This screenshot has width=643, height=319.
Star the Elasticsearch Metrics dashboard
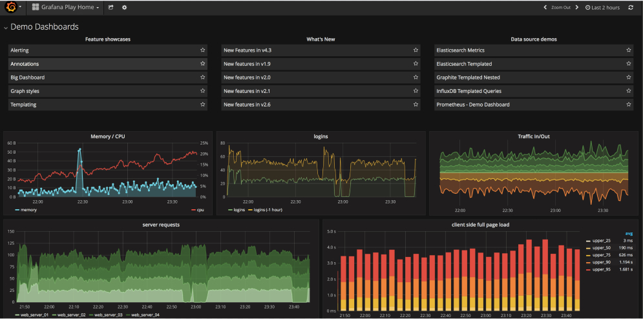628,50
